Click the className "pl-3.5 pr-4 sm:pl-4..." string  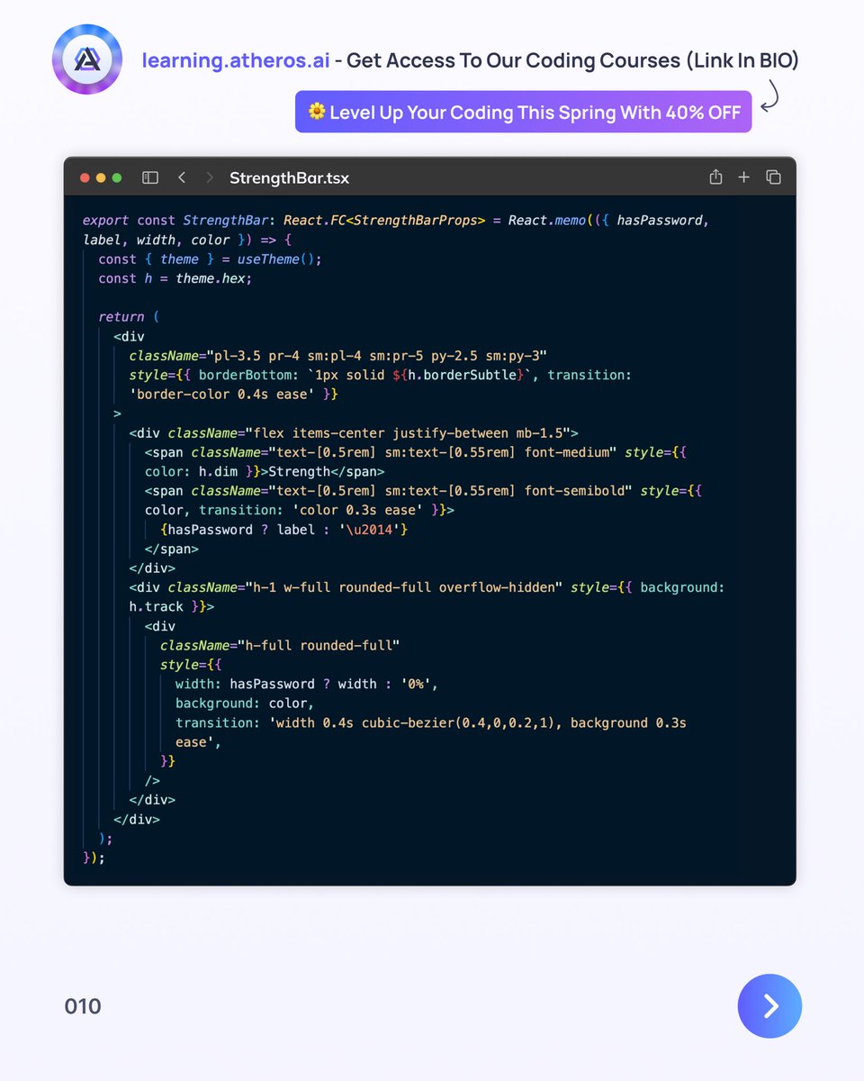377,356
